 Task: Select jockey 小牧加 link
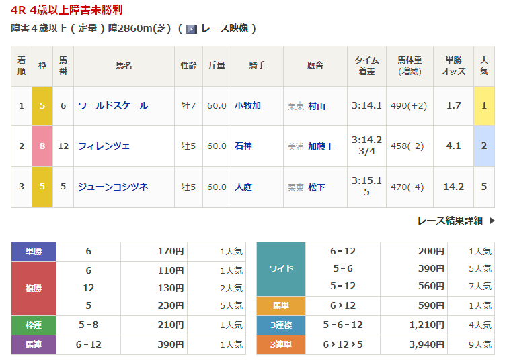(247, 106)
